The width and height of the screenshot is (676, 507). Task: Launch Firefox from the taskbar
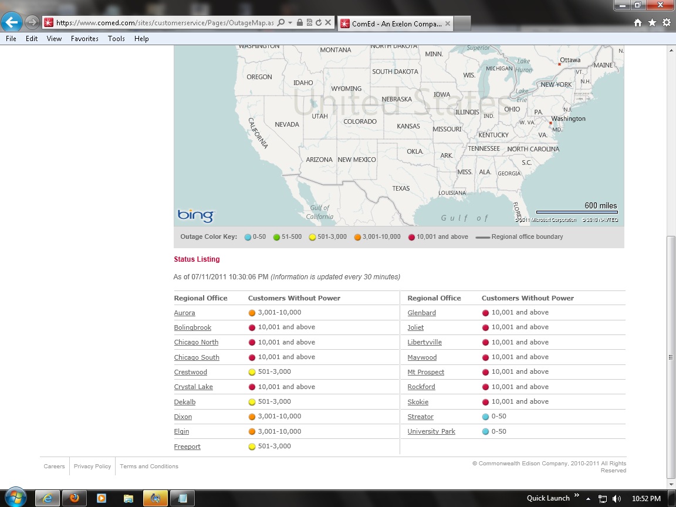click(75, 498)
